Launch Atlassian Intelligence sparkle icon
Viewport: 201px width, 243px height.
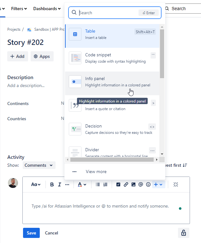tap(176, 184)
